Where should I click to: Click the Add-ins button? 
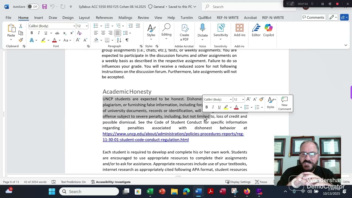(x=240, y=31)
